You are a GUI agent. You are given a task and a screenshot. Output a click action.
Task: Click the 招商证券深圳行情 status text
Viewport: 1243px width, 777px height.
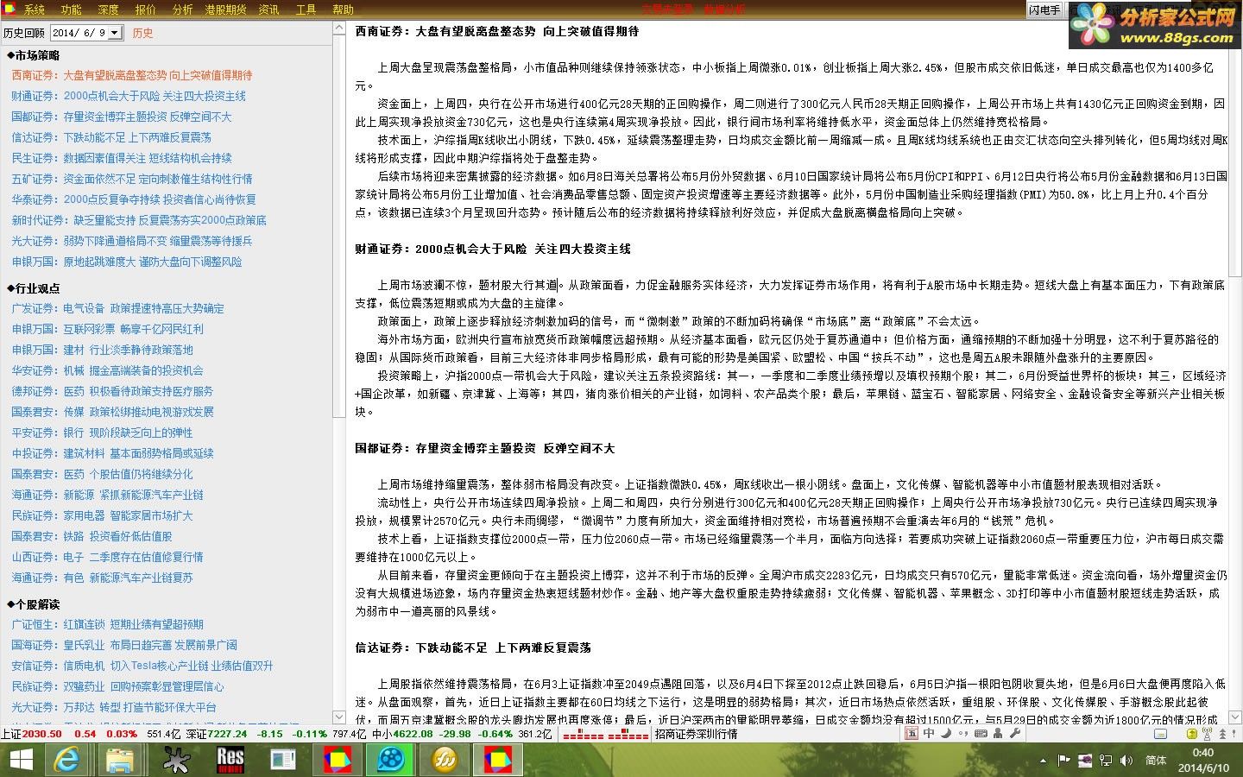[x=696, y=734]
